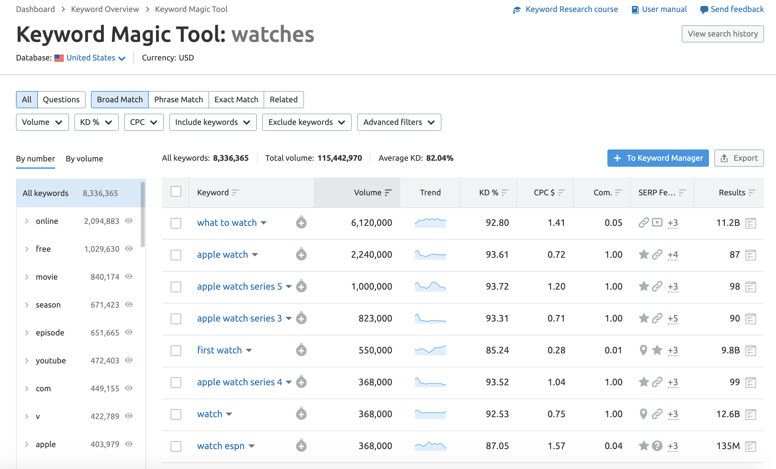Toggle eye icon for the 'online' group
This screenshot has height=469, width=776.
pyautogui.click(x=129, y=221)
